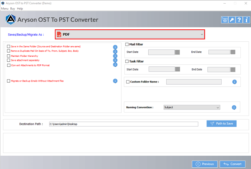Show info for Remove Duplicate Mail option
This screenshot has width=251, height=169.
tap(115, 51)
